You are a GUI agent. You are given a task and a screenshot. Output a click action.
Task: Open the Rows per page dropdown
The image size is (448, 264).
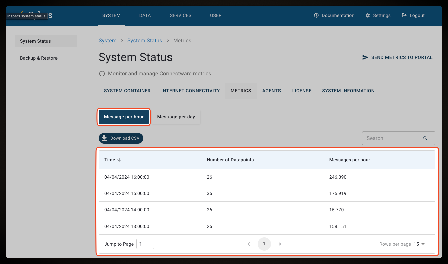(419, 244)
